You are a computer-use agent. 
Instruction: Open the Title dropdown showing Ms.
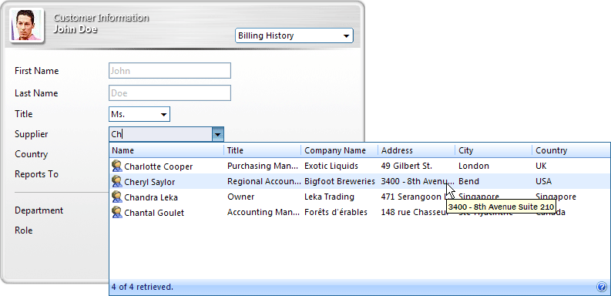click(x=139, y=114)
